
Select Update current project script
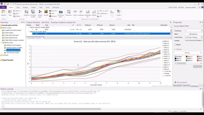coord(13,45)
